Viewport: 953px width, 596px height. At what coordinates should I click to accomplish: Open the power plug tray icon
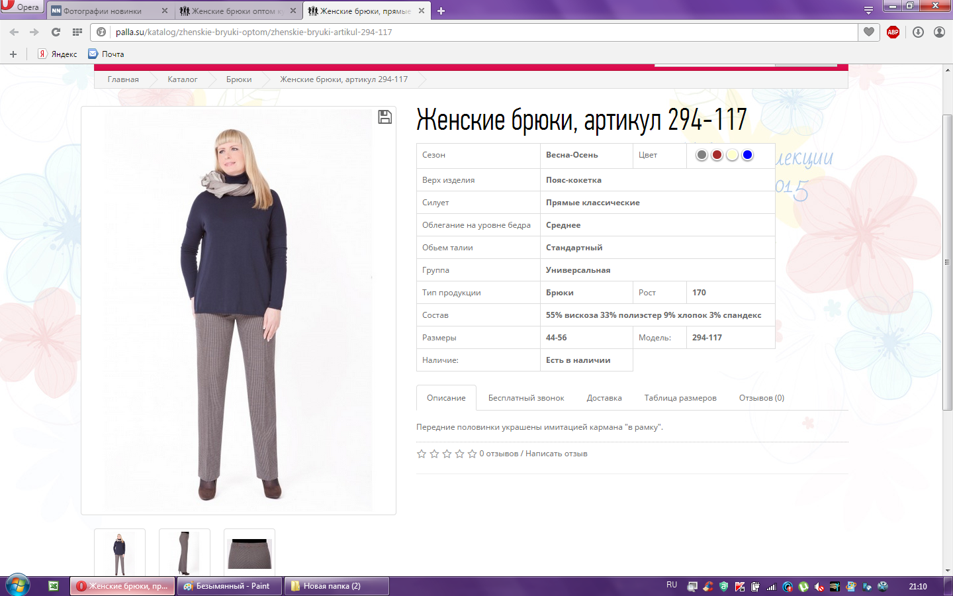point(756,587)
